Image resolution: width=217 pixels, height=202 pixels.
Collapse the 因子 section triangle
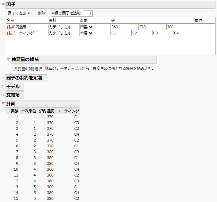(3, 4)
